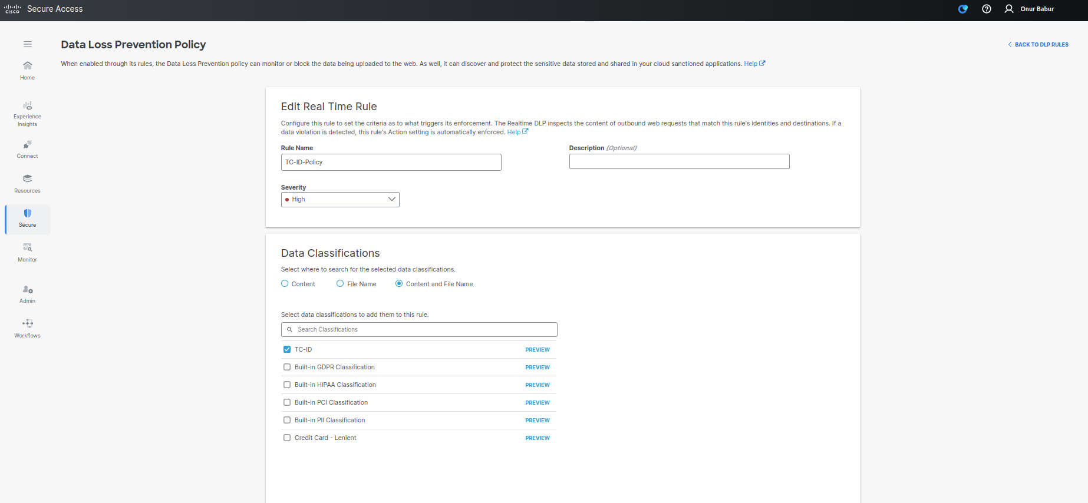Preview the Credit Card - Lenient classification
The height and width of the screenshot is (503, 1088).
coord(537,438)
